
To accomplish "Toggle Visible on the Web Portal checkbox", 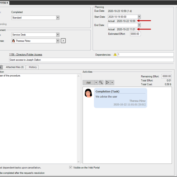I will pos(71,168).
